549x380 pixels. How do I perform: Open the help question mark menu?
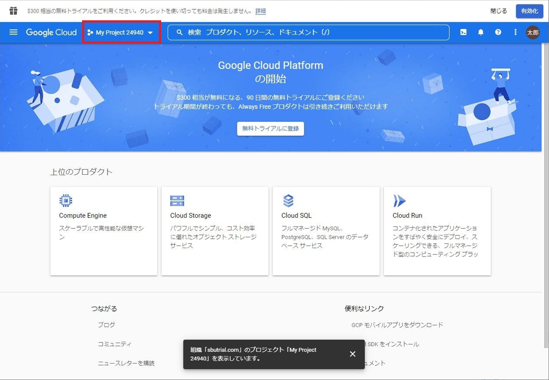[498, 32]
